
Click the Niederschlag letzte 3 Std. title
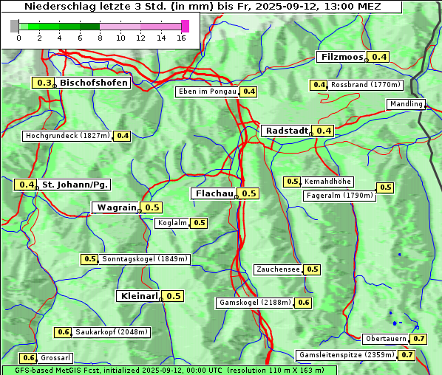[x=203, y=7]
